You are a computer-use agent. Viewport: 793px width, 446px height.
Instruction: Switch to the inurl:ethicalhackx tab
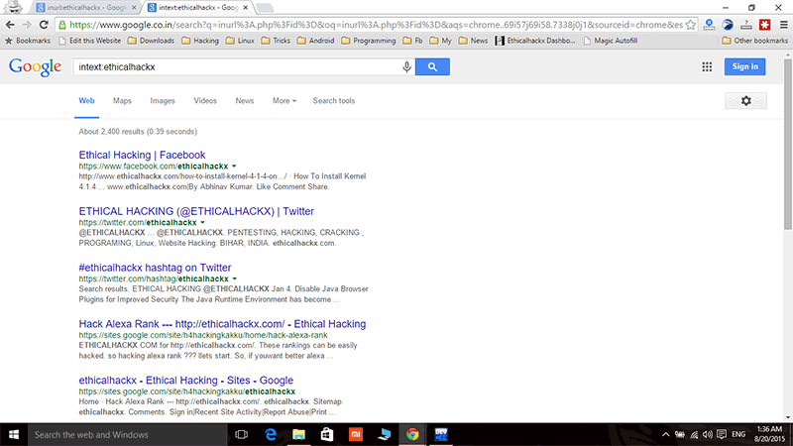tap(85, 8)
